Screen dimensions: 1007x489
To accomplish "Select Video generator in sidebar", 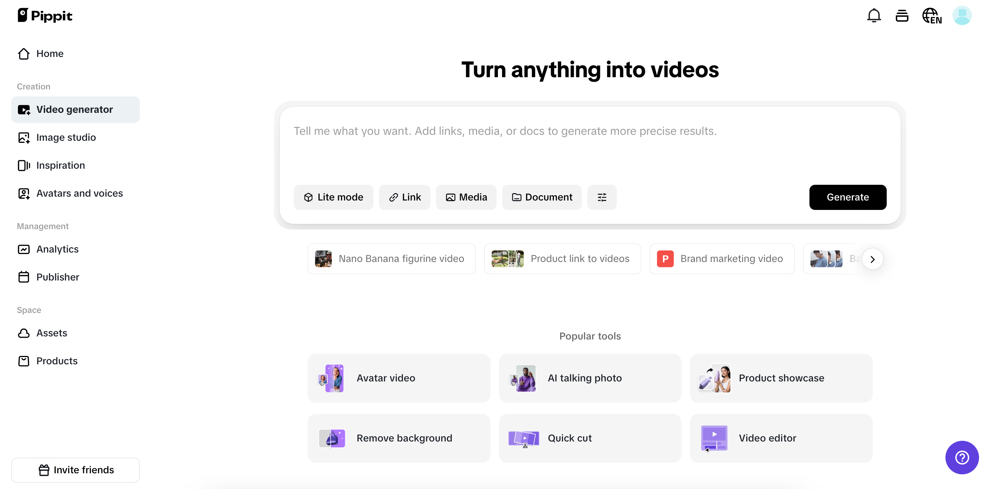I will (76, 109).
